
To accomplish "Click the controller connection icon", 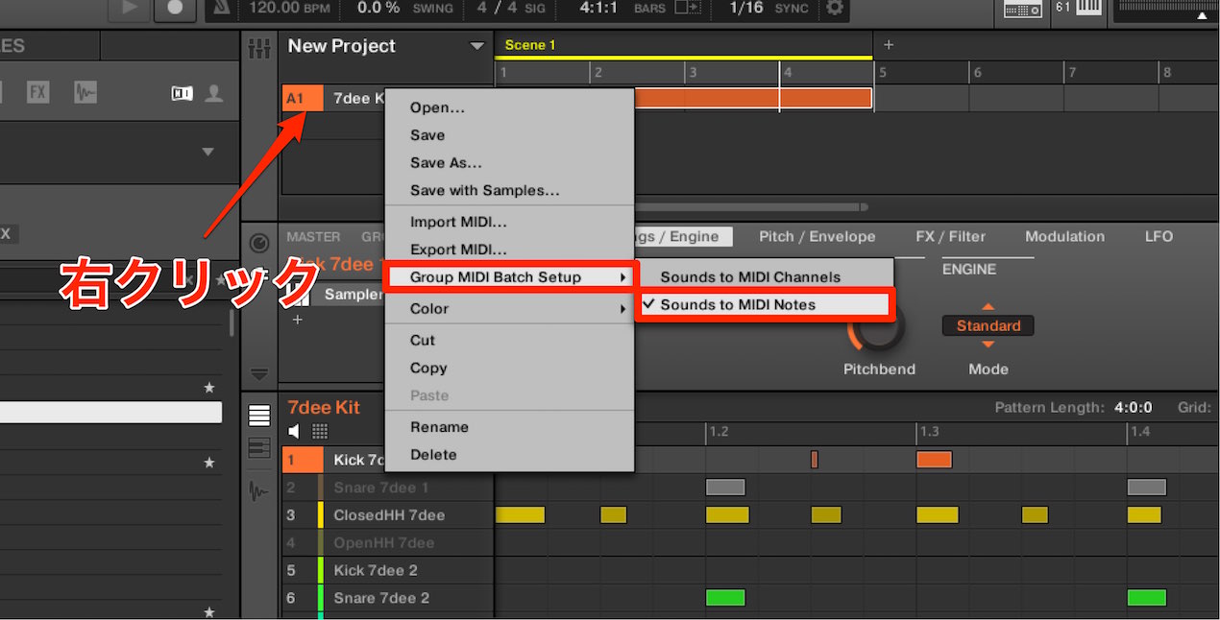I will [1022, 9].
